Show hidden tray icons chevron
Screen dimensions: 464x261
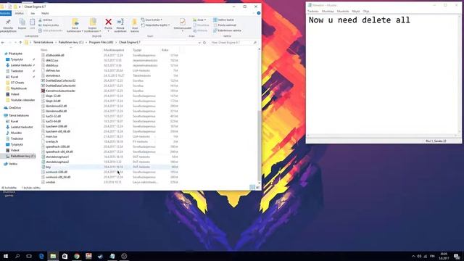click(413, 256)
